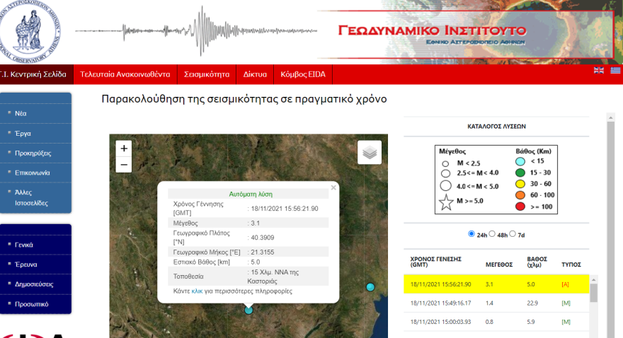Open Τελευταία Ανακοινωθέντα menu item
The image size is (623, 338).
(x=125, y=74)
